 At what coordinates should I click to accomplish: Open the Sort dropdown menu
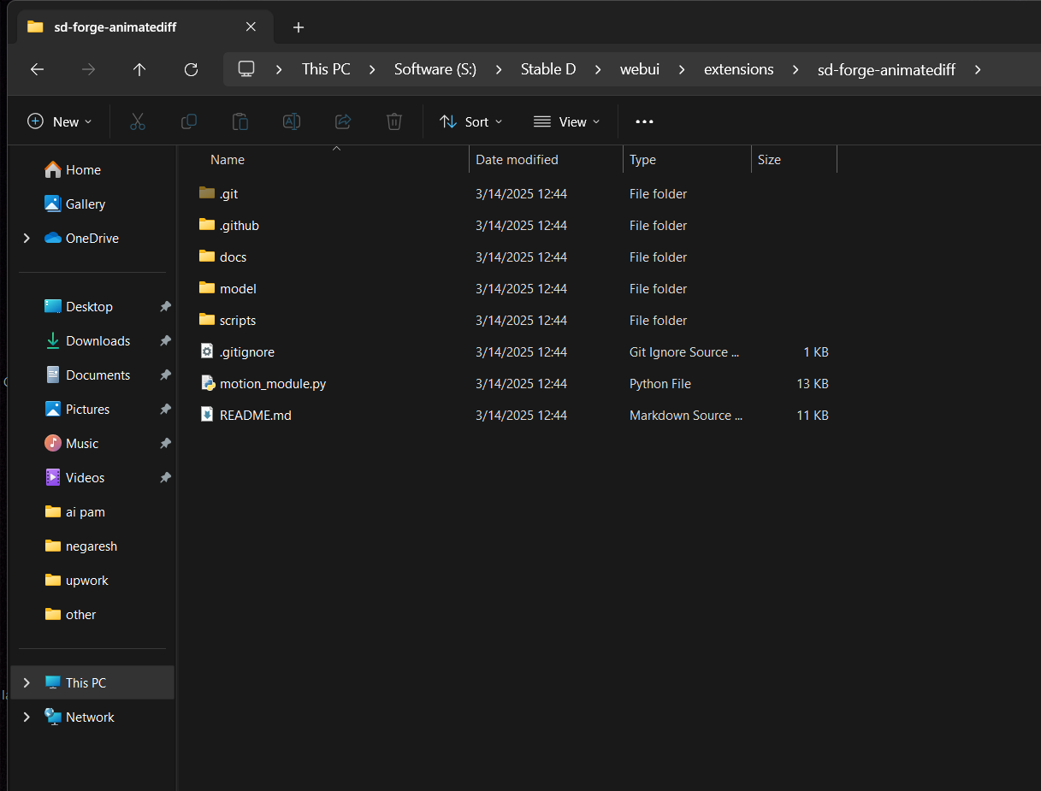[471, 121]
